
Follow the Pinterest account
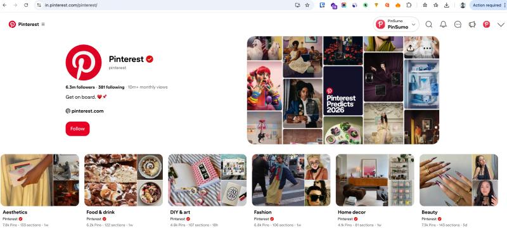click(77, 129)
